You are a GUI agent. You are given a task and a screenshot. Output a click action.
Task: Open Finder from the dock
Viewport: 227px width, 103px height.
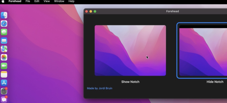coord(4,15)
